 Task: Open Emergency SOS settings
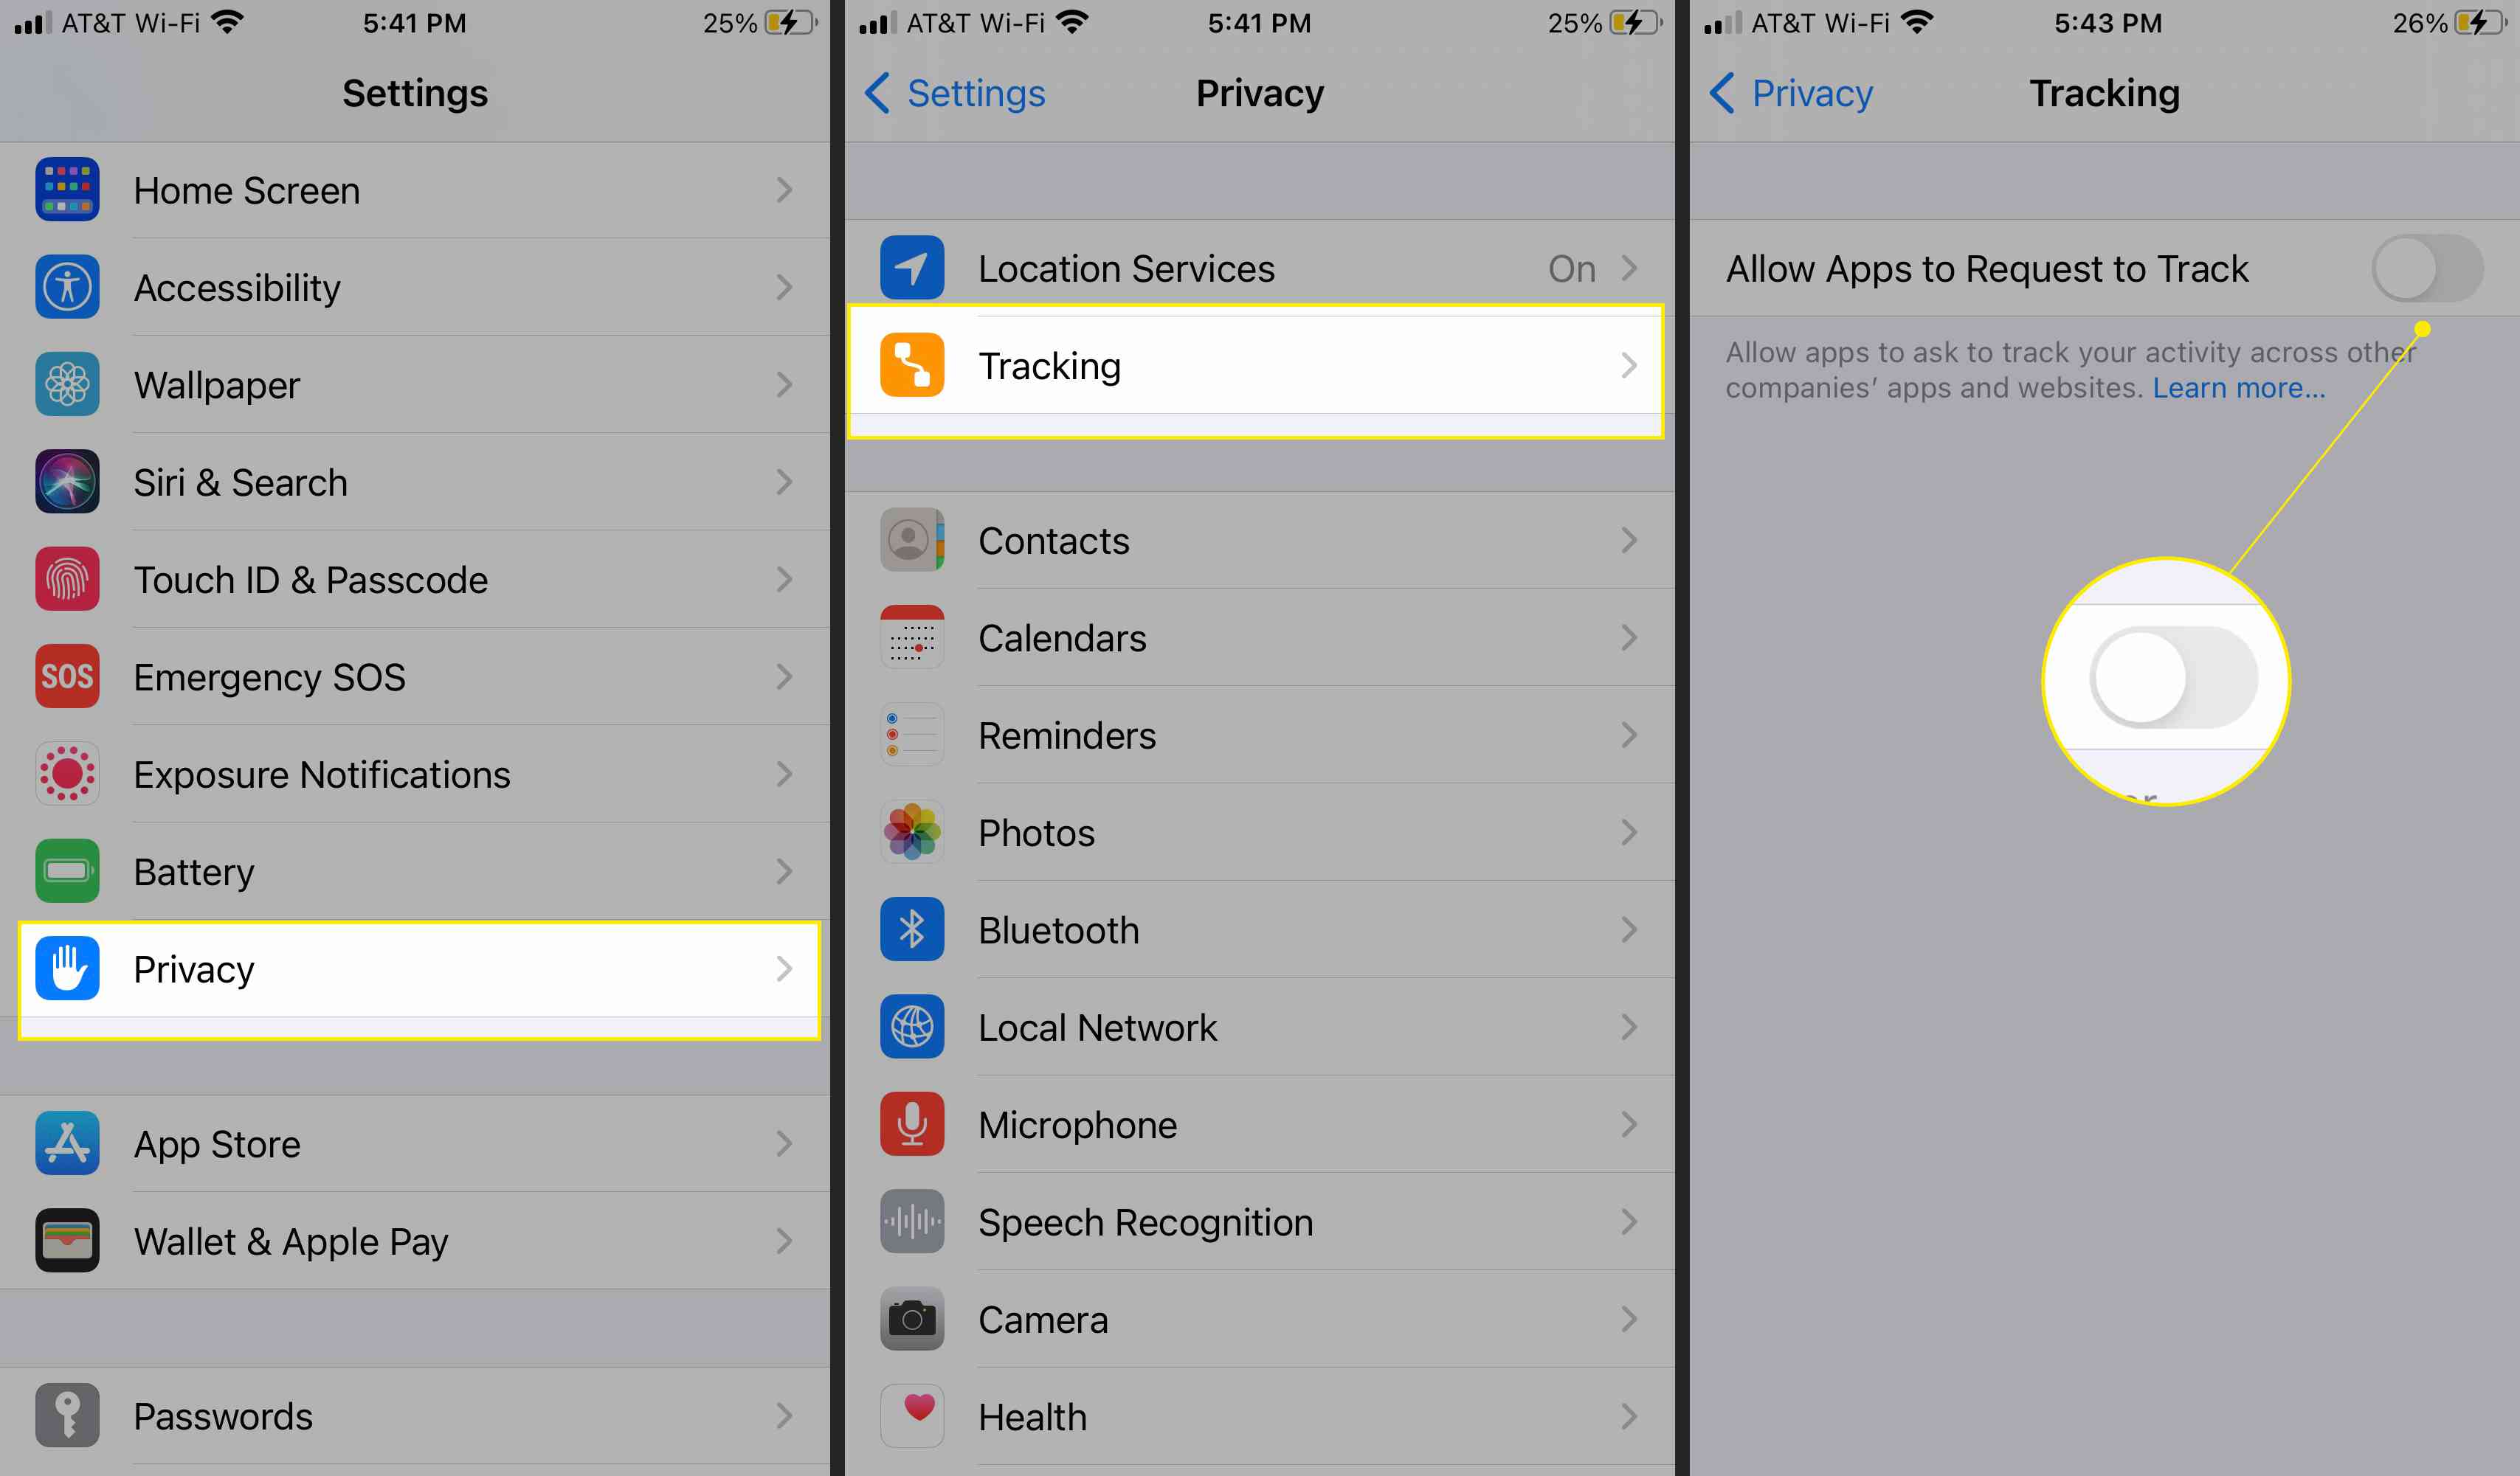422,675
